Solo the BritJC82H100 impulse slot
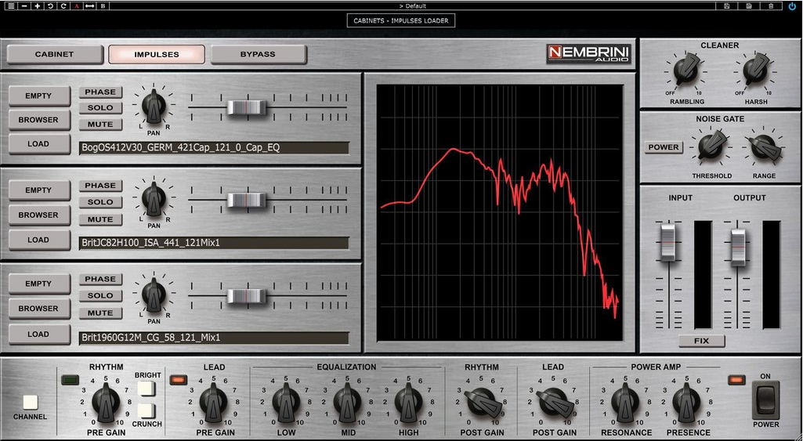 pyautogui.click(x=100, y=202)
